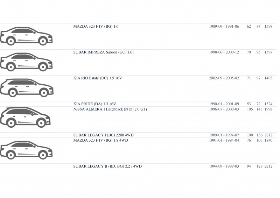The image size is (280, 198).
Task: Open NISSA ALMERA I Hatchback 2.0 GTi
Action: point(110,109)
